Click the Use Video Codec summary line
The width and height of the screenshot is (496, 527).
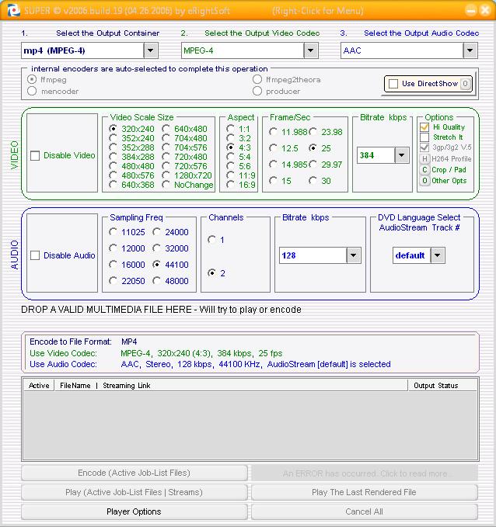[156, 353]
